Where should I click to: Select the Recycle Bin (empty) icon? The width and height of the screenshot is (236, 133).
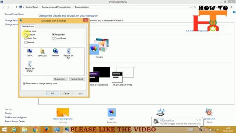click(29, 66)
